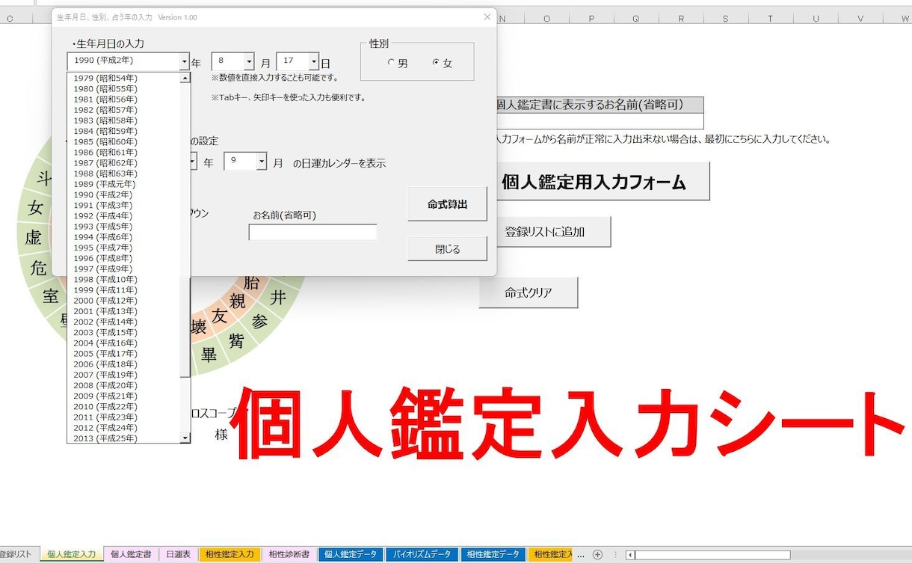Switch to the 個人鑑定書 sheet tab
The height and width of the screenshot is (564, 912).
point(131,554)
